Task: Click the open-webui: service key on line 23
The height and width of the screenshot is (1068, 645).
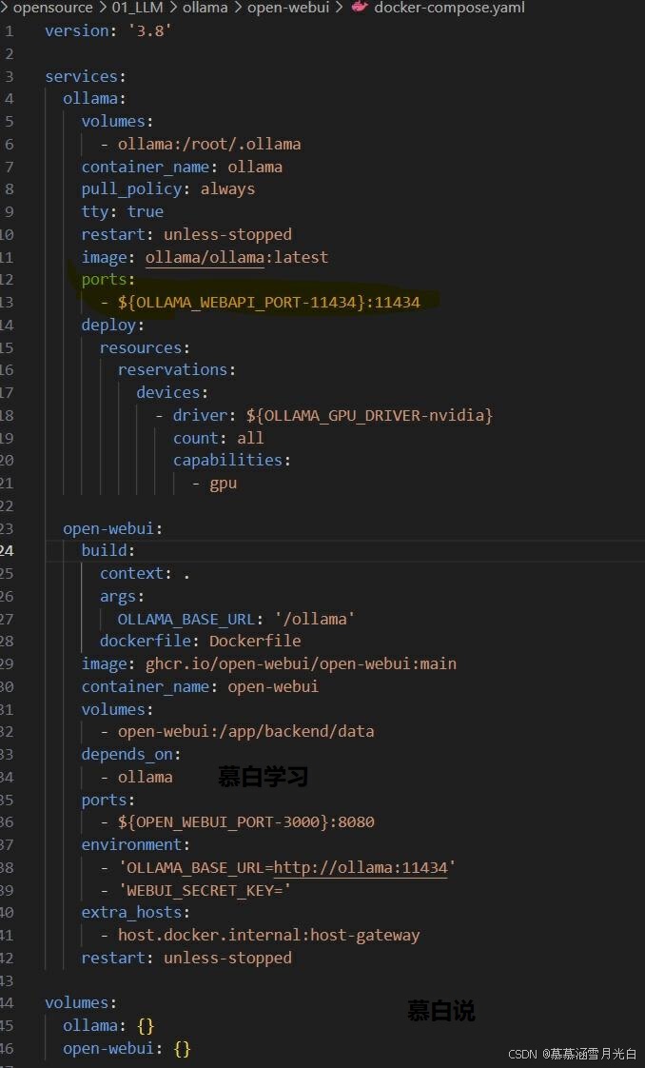Action: [x=113, y=528]
